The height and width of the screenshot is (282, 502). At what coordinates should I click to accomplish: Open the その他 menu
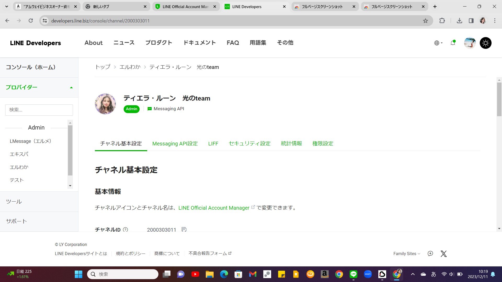coord(285,43)
